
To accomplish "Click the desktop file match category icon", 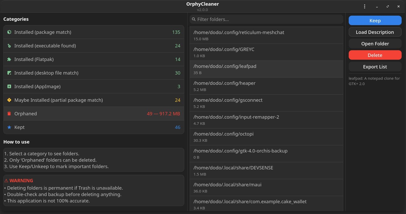I will click(x=9, y=73).
